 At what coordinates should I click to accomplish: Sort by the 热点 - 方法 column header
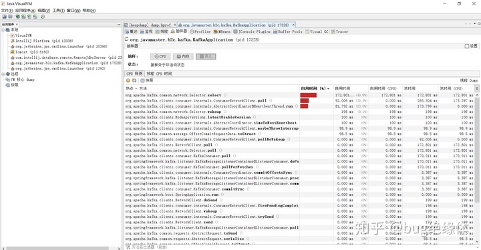212,88
